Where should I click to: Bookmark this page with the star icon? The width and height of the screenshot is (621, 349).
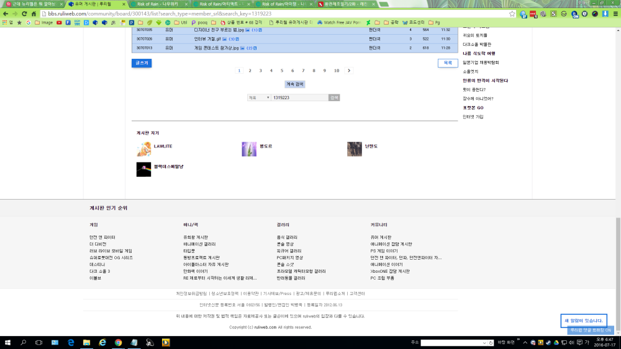coord(512,13)
